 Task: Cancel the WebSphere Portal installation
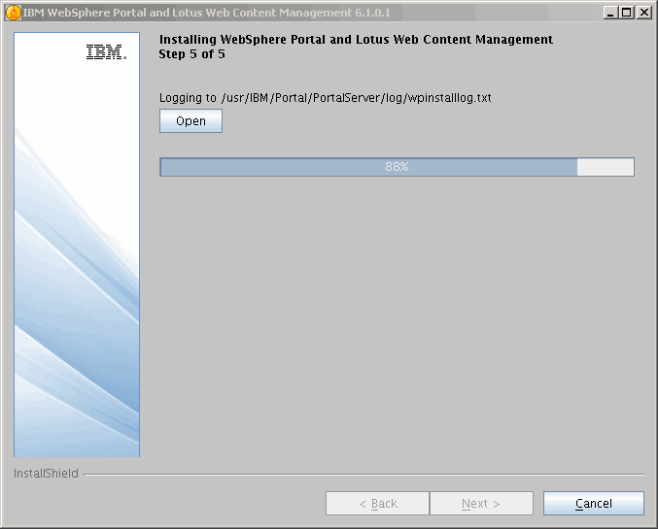[x=593, y=504]
